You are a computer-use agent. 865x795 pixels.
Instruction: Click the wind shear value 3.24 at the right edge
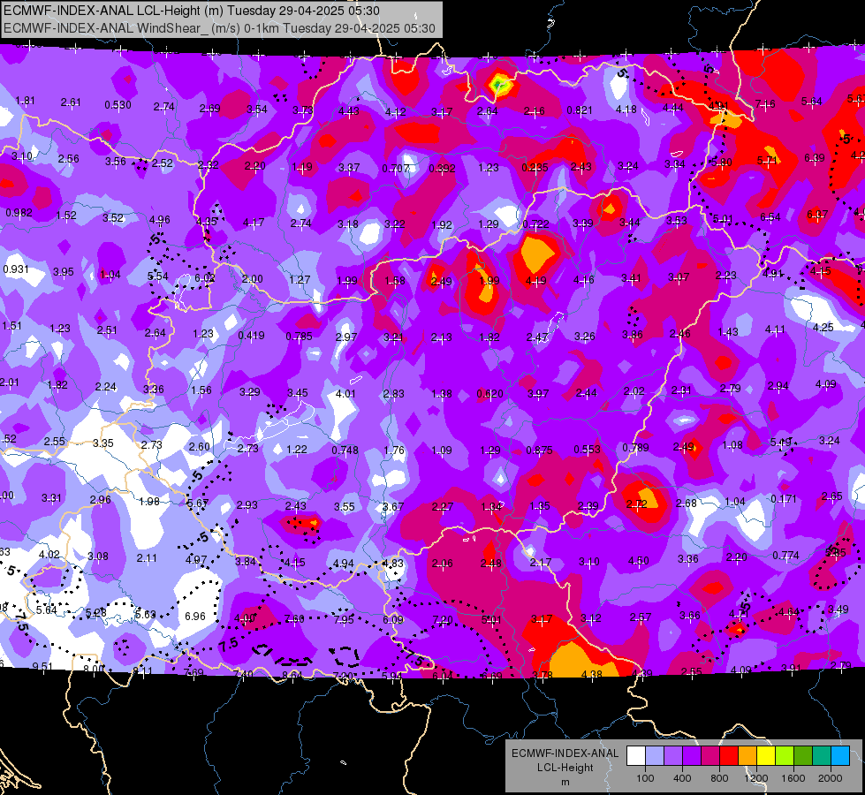829,440
